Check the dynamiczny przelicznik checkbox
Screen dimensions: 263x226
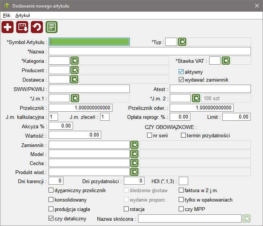[x=51, y=190]
